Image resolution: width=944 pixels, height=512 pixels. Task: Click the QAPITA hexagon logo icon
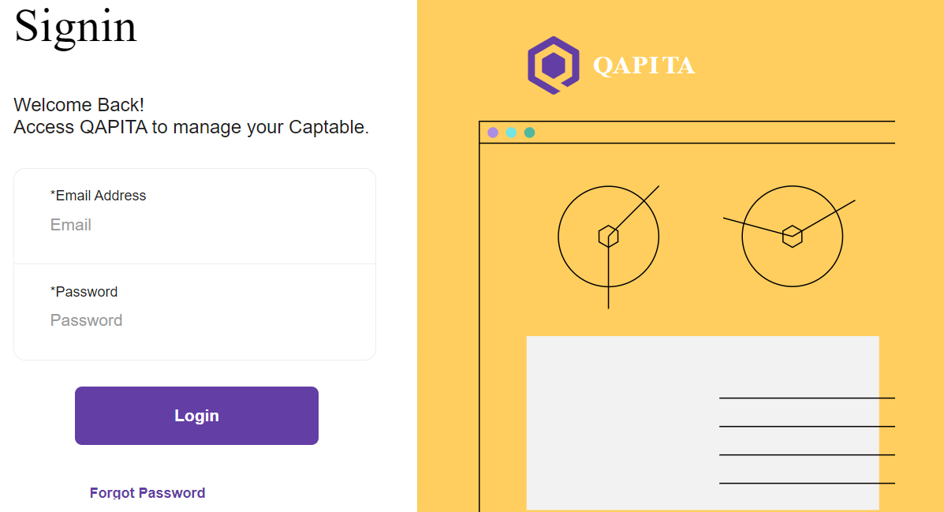(x=554, y=65)
